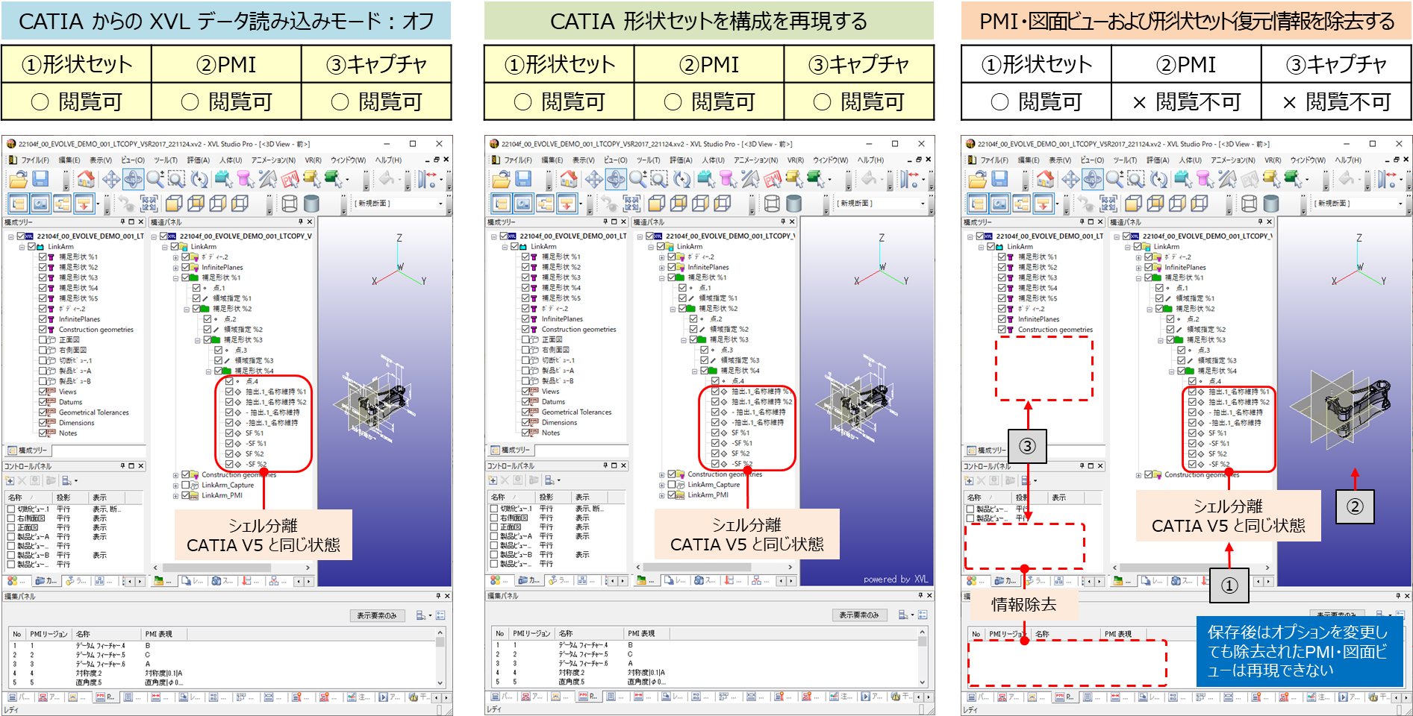Image resolution: width=1413 pixels, height=716 pixels.
Task: Expand LinkArm_Capture node in middle window structure panel
Action: pos(662,485)
